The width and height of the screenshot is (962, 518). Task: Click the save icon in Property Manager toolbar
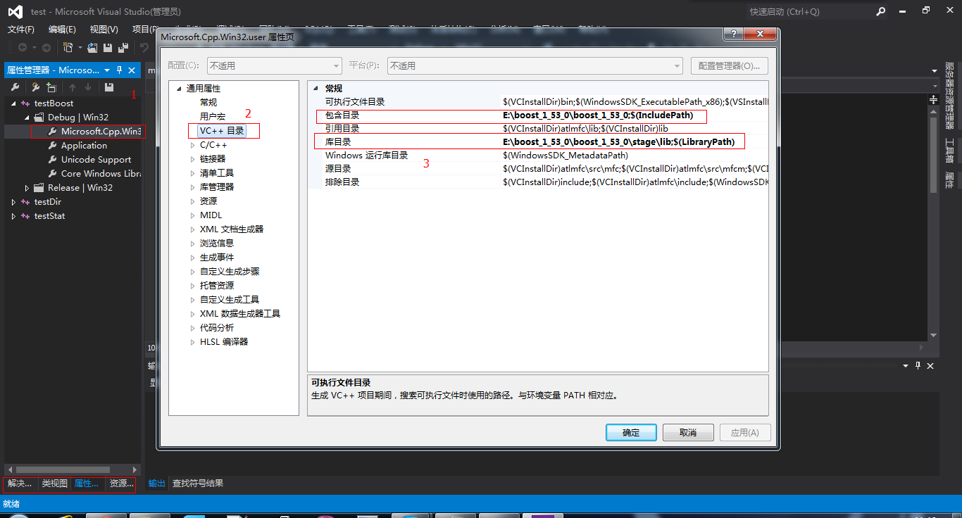point(109,87)
